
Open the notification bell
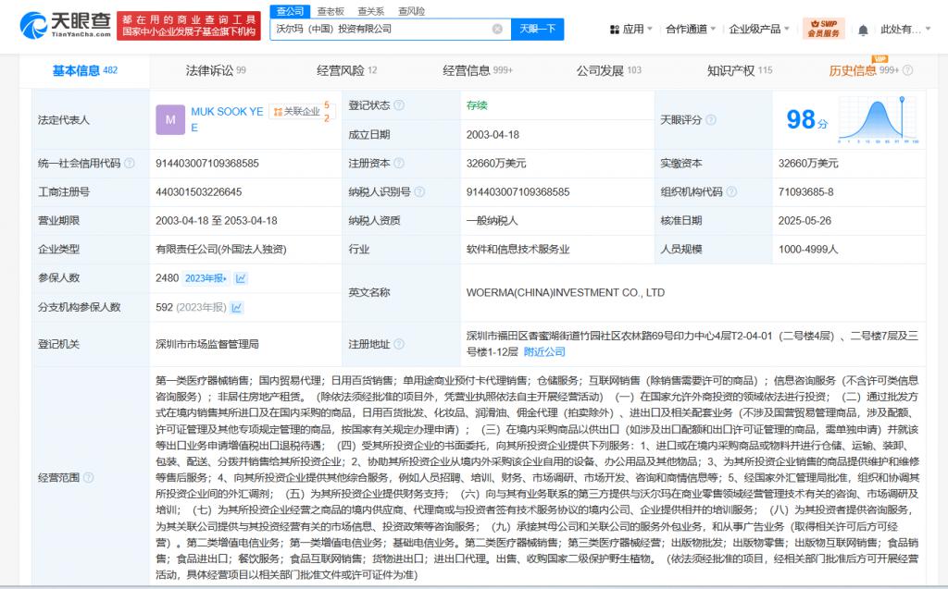[x=864, y=30]
